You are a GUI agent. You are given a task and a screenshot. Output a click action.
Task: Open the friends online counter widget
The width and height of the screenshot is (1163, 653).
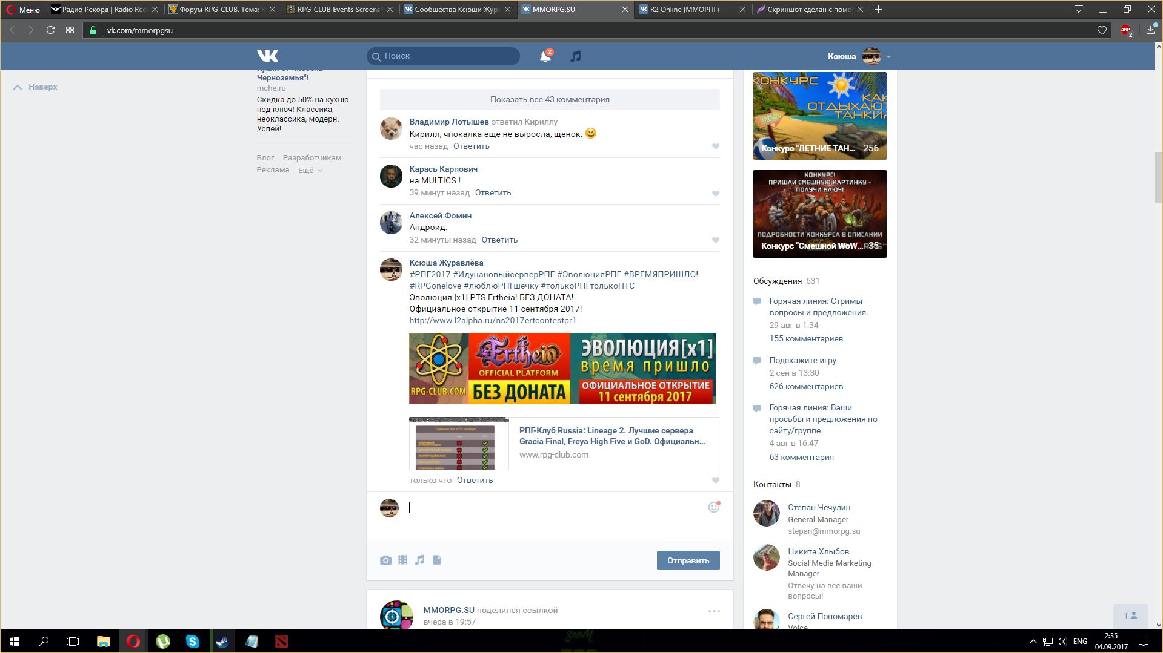click(1130, 616)
